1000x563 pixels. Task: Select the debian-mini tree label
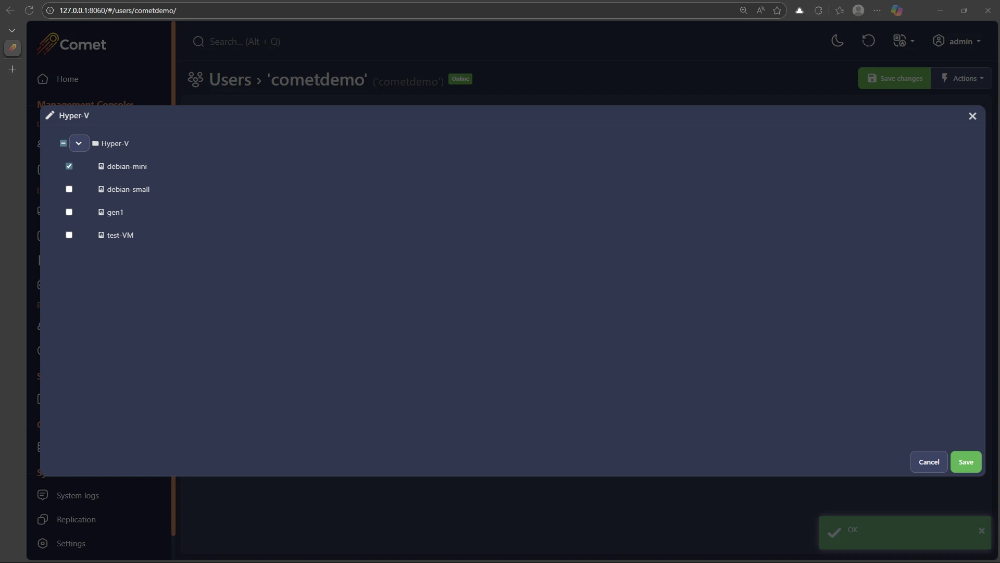pyautogui.click(x=127, y=166)
